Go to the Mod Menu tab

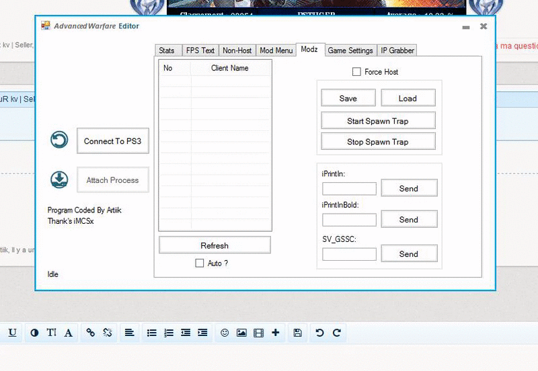click(x=276, y=50)
